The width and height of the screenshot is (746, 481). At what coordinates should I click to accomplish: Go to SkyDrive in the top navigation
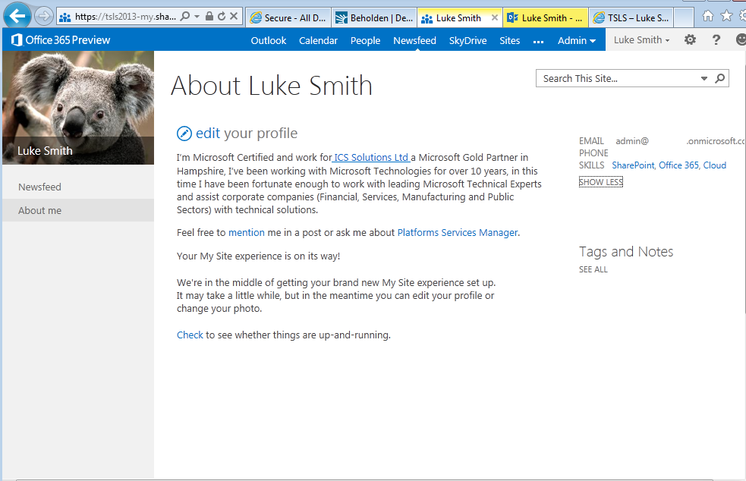pyautogui.click(x=467, y=40)
